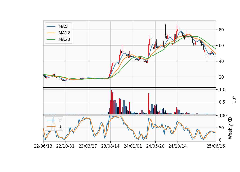Click the green MA20 legend line sample

[x=51, y=39]
